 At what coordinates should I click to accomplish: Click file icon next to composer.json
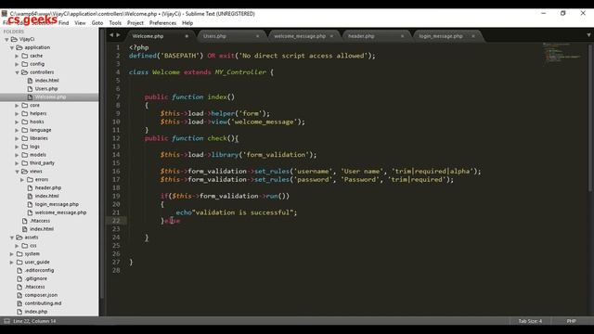pos(19,295)
